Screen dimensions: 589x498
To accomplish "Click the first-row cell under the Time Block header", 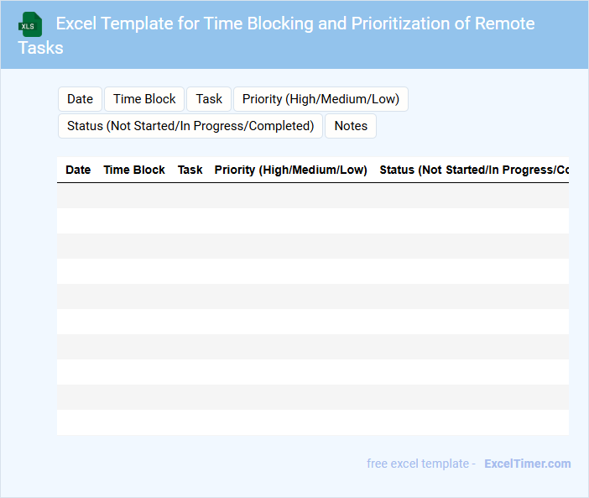I will 134,196.
